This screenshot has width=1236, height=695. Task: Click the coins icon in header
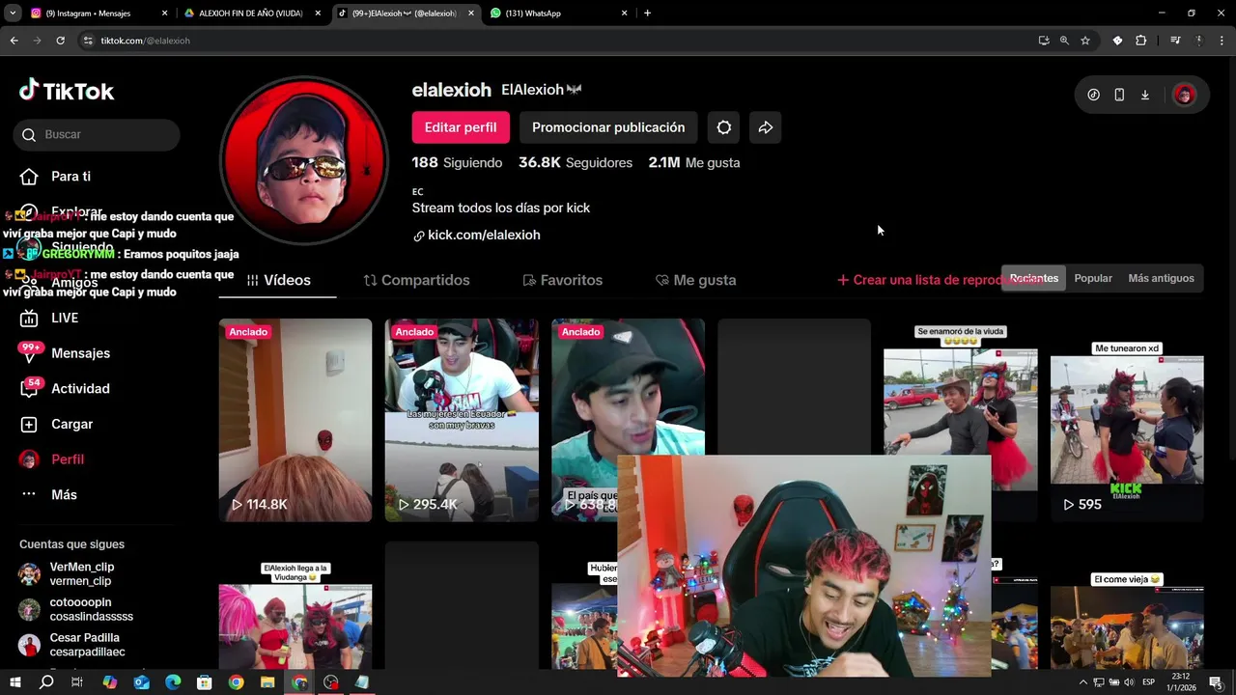coord(1093,95)
